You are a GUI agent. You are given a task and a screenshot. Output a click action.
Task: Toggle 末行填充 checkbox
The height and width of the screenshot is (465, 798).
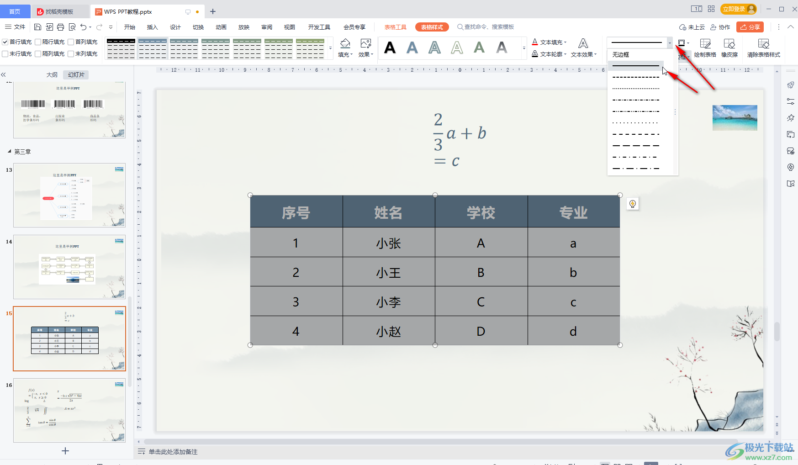click(x=5, y=54)
